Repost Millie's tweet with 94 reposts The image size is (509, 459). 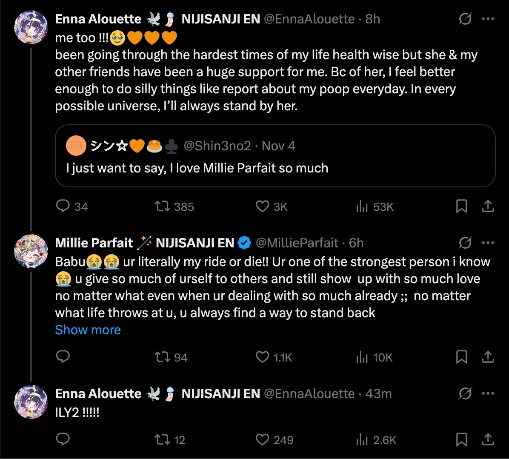pos(162,357)
